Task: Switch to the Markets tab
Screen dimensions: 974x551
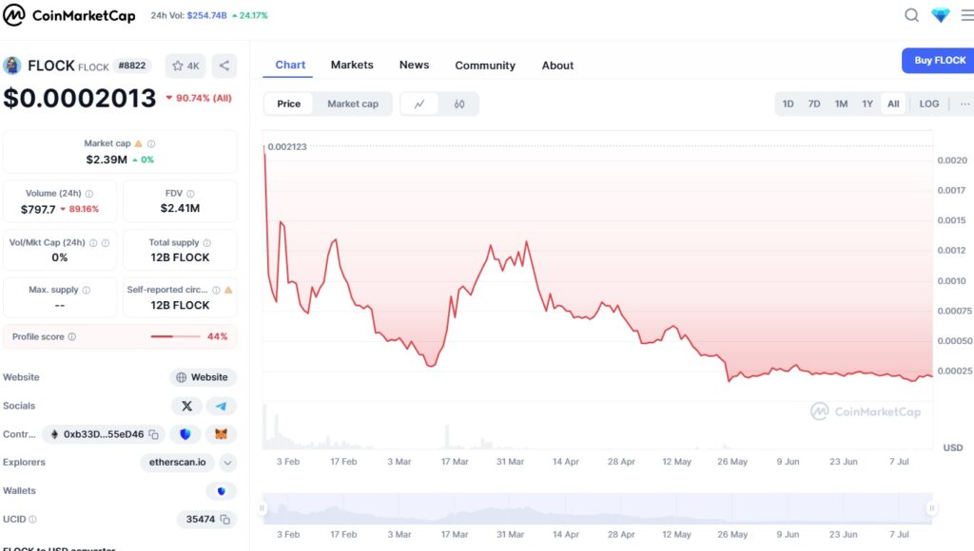Action: pyautogui.click(x=352, y=65)
